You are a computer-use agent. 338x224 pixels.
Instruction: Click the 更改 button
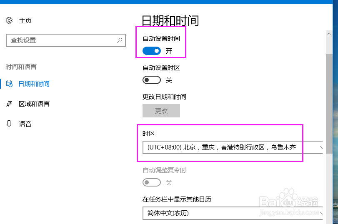[161, 111]
